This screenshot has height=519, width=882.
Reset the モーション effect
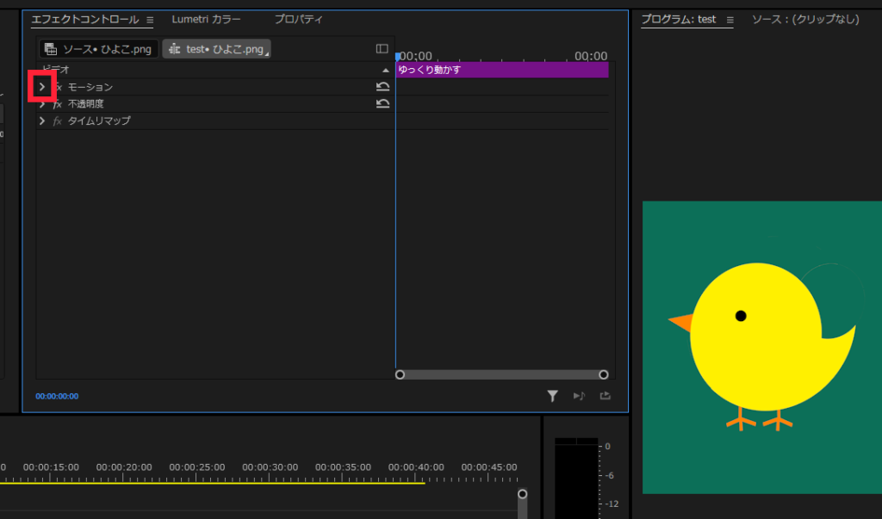(382, 87)
